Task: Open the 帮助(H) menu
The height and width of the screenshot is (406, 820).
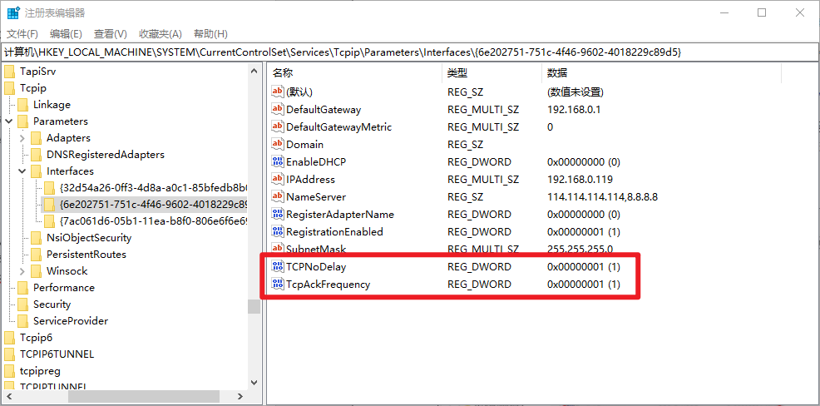Action: point(210,34)
